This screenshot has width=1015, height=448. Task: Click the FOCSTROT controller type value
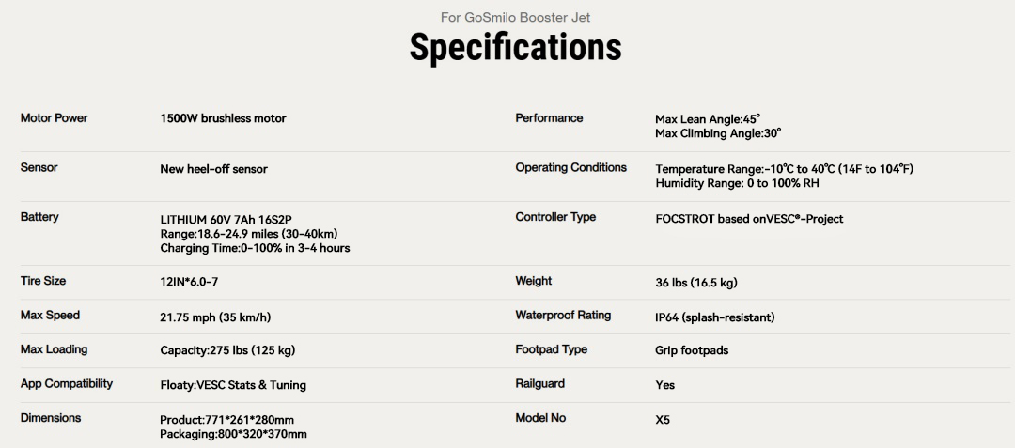pyautogui.click(x=749, y=219)
